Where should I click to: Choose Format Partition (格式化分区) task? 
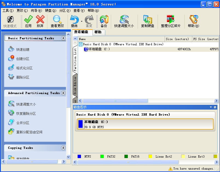click(x=20, y=68)
